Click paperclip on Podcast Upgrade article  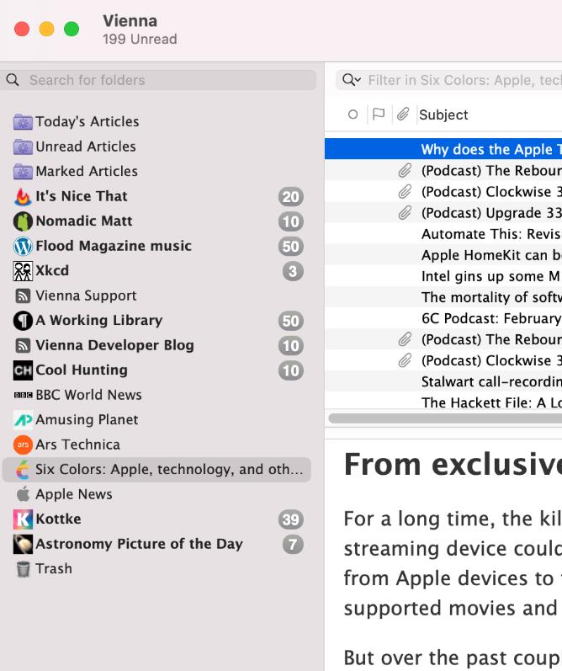[x=405, y=213]
